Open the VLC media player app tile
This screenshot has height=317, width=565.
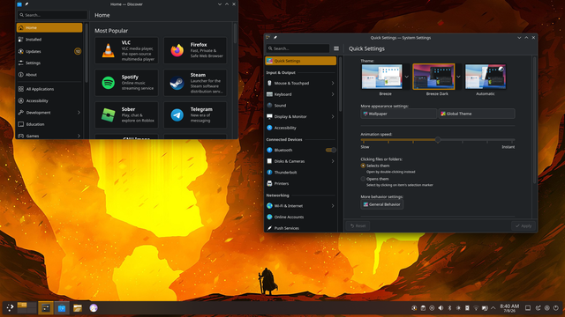click(x=126, y=51)
